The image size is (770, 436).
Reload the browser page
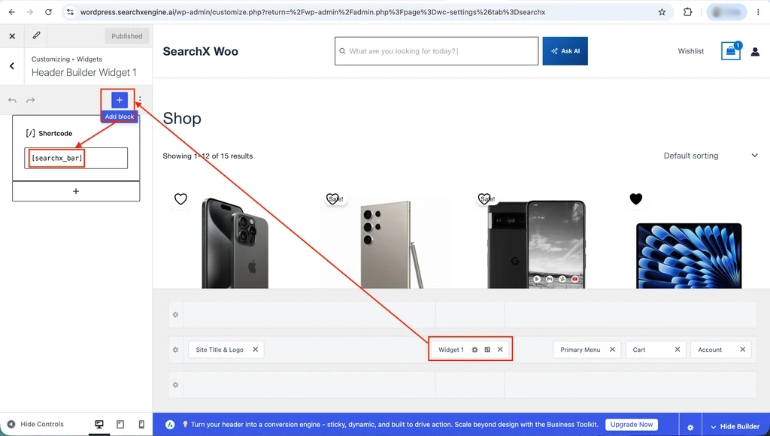[48, 12]
